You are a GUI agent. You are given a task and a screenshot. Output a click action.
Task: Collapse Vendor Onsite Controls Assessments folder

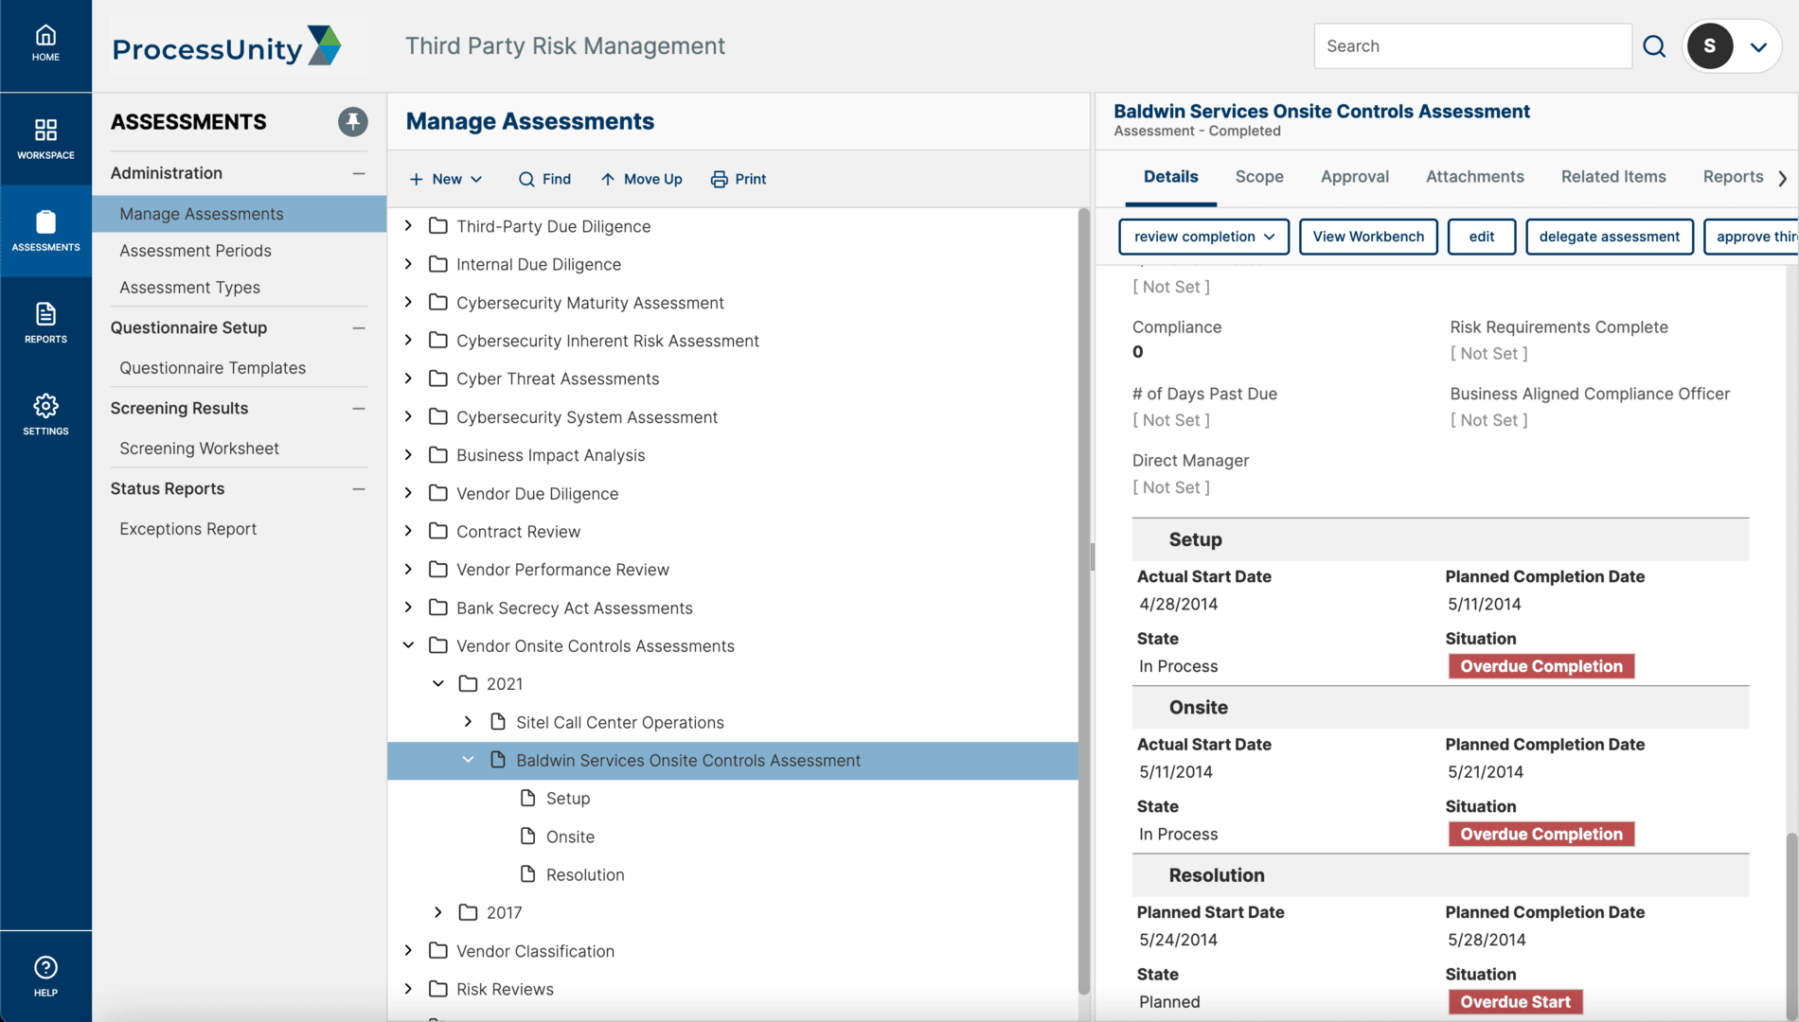click(x=408, y=645)
